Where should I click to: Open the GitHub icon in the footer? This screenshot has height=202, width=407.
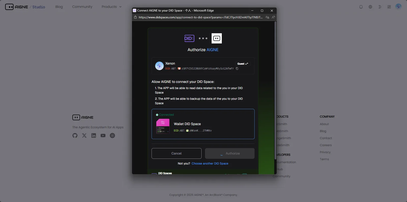75,136
